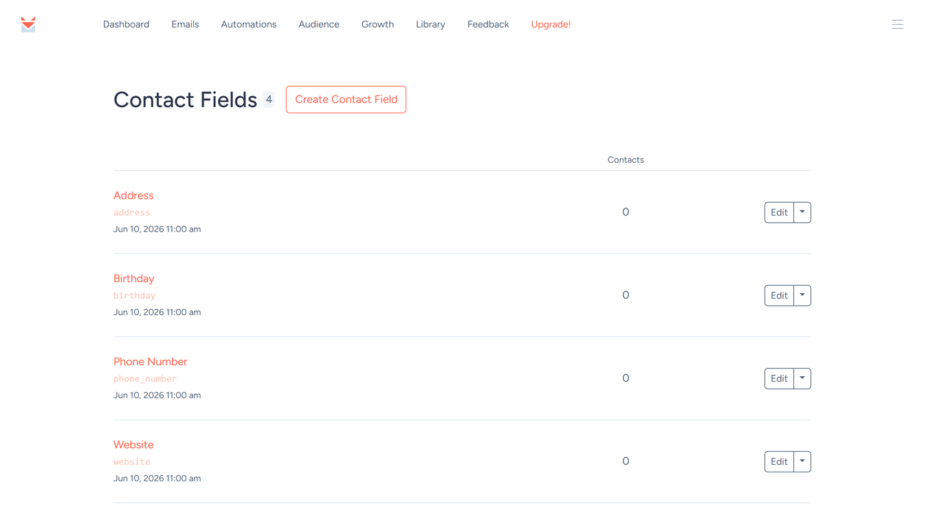Open the Feedback menu item

click(x=488, y=25)
